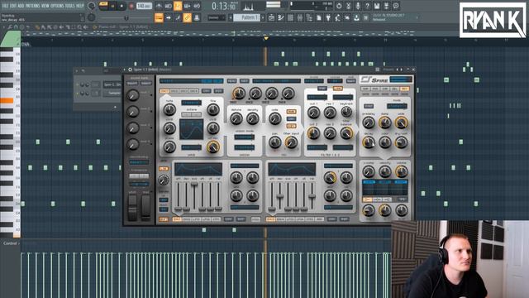Viewport: 529px width, 298px height.
Task: Click the transport stop button
Action: [x=122, y=6]
